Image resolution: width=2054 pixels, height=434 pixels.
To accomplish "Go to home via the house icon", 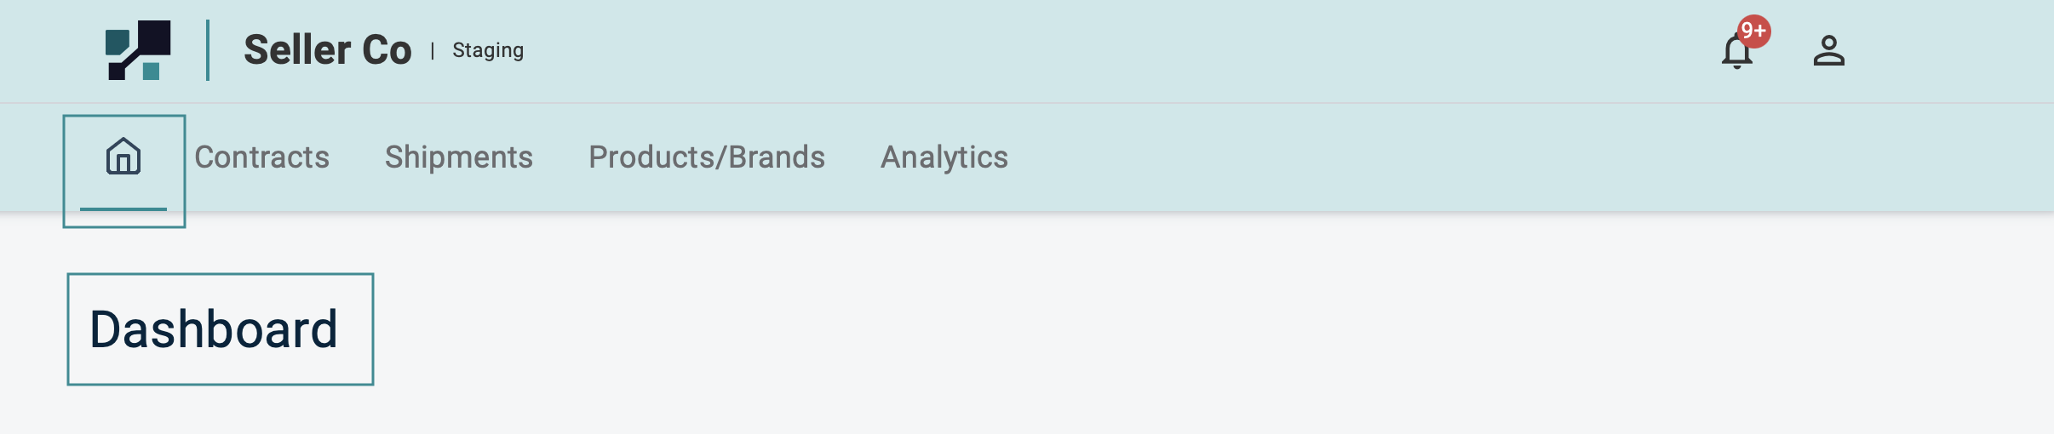I will pyautogui.click(x=123, y=157).
